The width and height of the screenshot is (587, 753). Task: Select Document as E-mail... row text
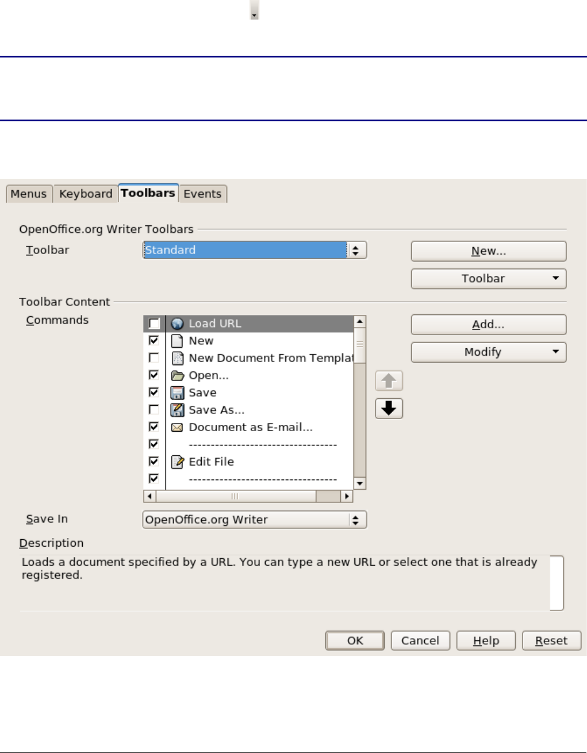tap(251, 427)
